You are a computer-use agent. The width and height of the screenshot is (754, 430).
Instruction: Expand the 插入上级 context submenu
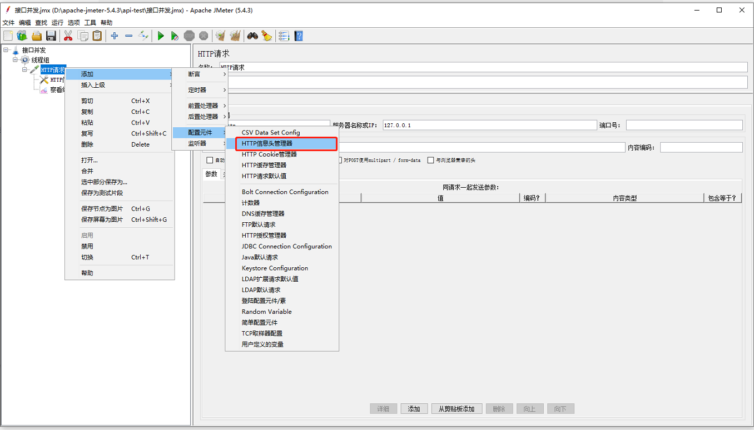coord(120,85)
